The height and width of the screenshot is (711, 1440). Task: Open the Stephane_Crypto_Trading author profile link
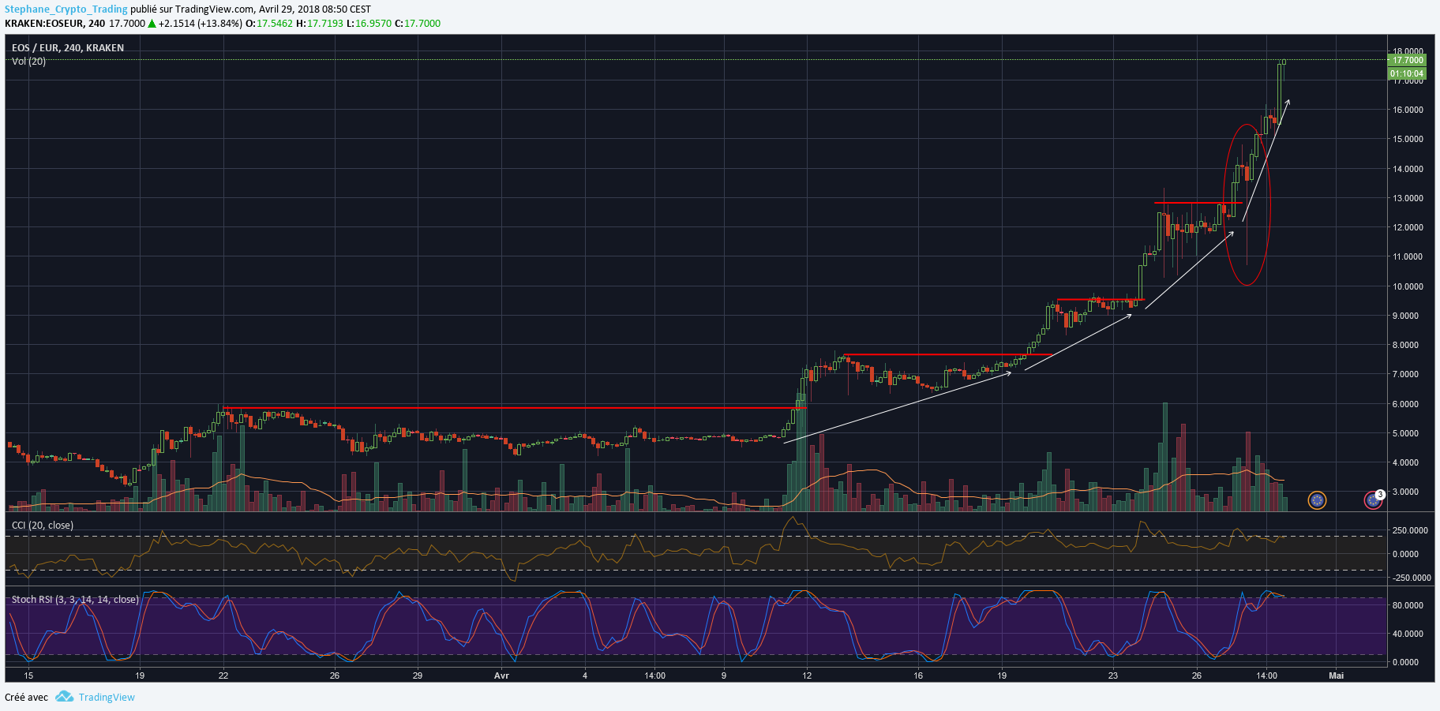(66, 9)
